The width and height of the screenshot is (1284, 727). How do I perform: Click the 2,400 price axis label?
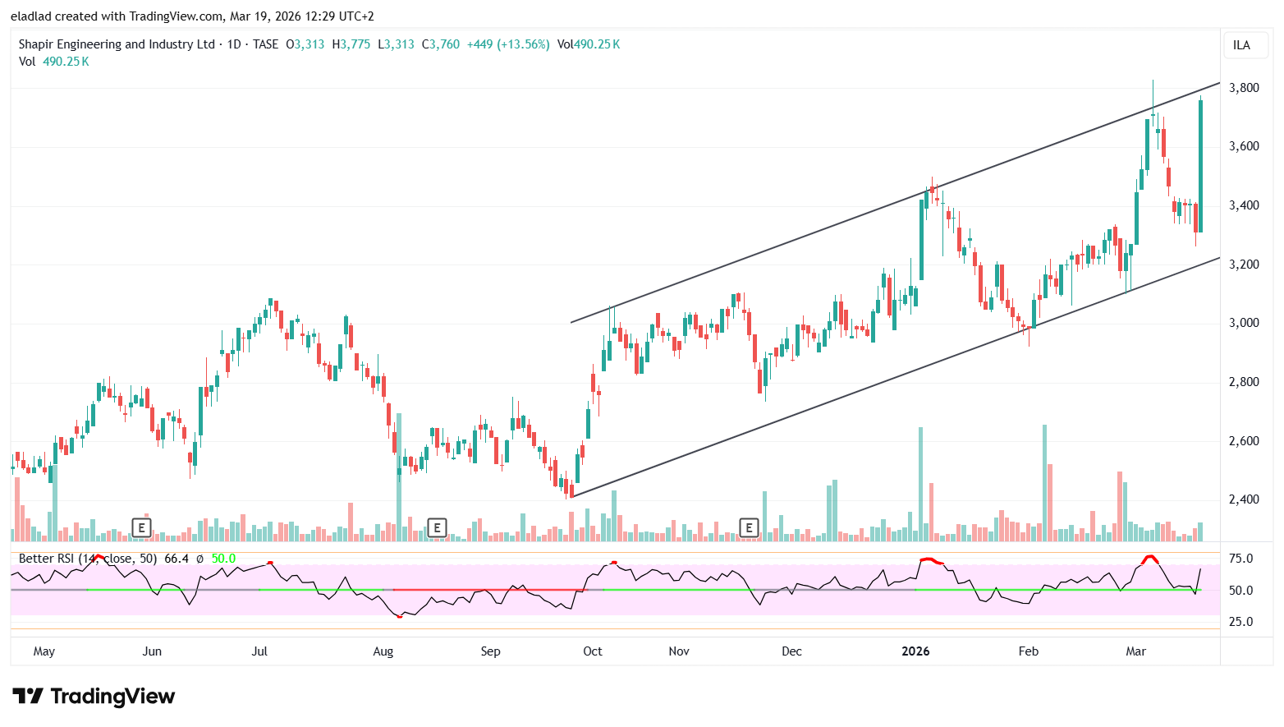tap(1244, 499)
